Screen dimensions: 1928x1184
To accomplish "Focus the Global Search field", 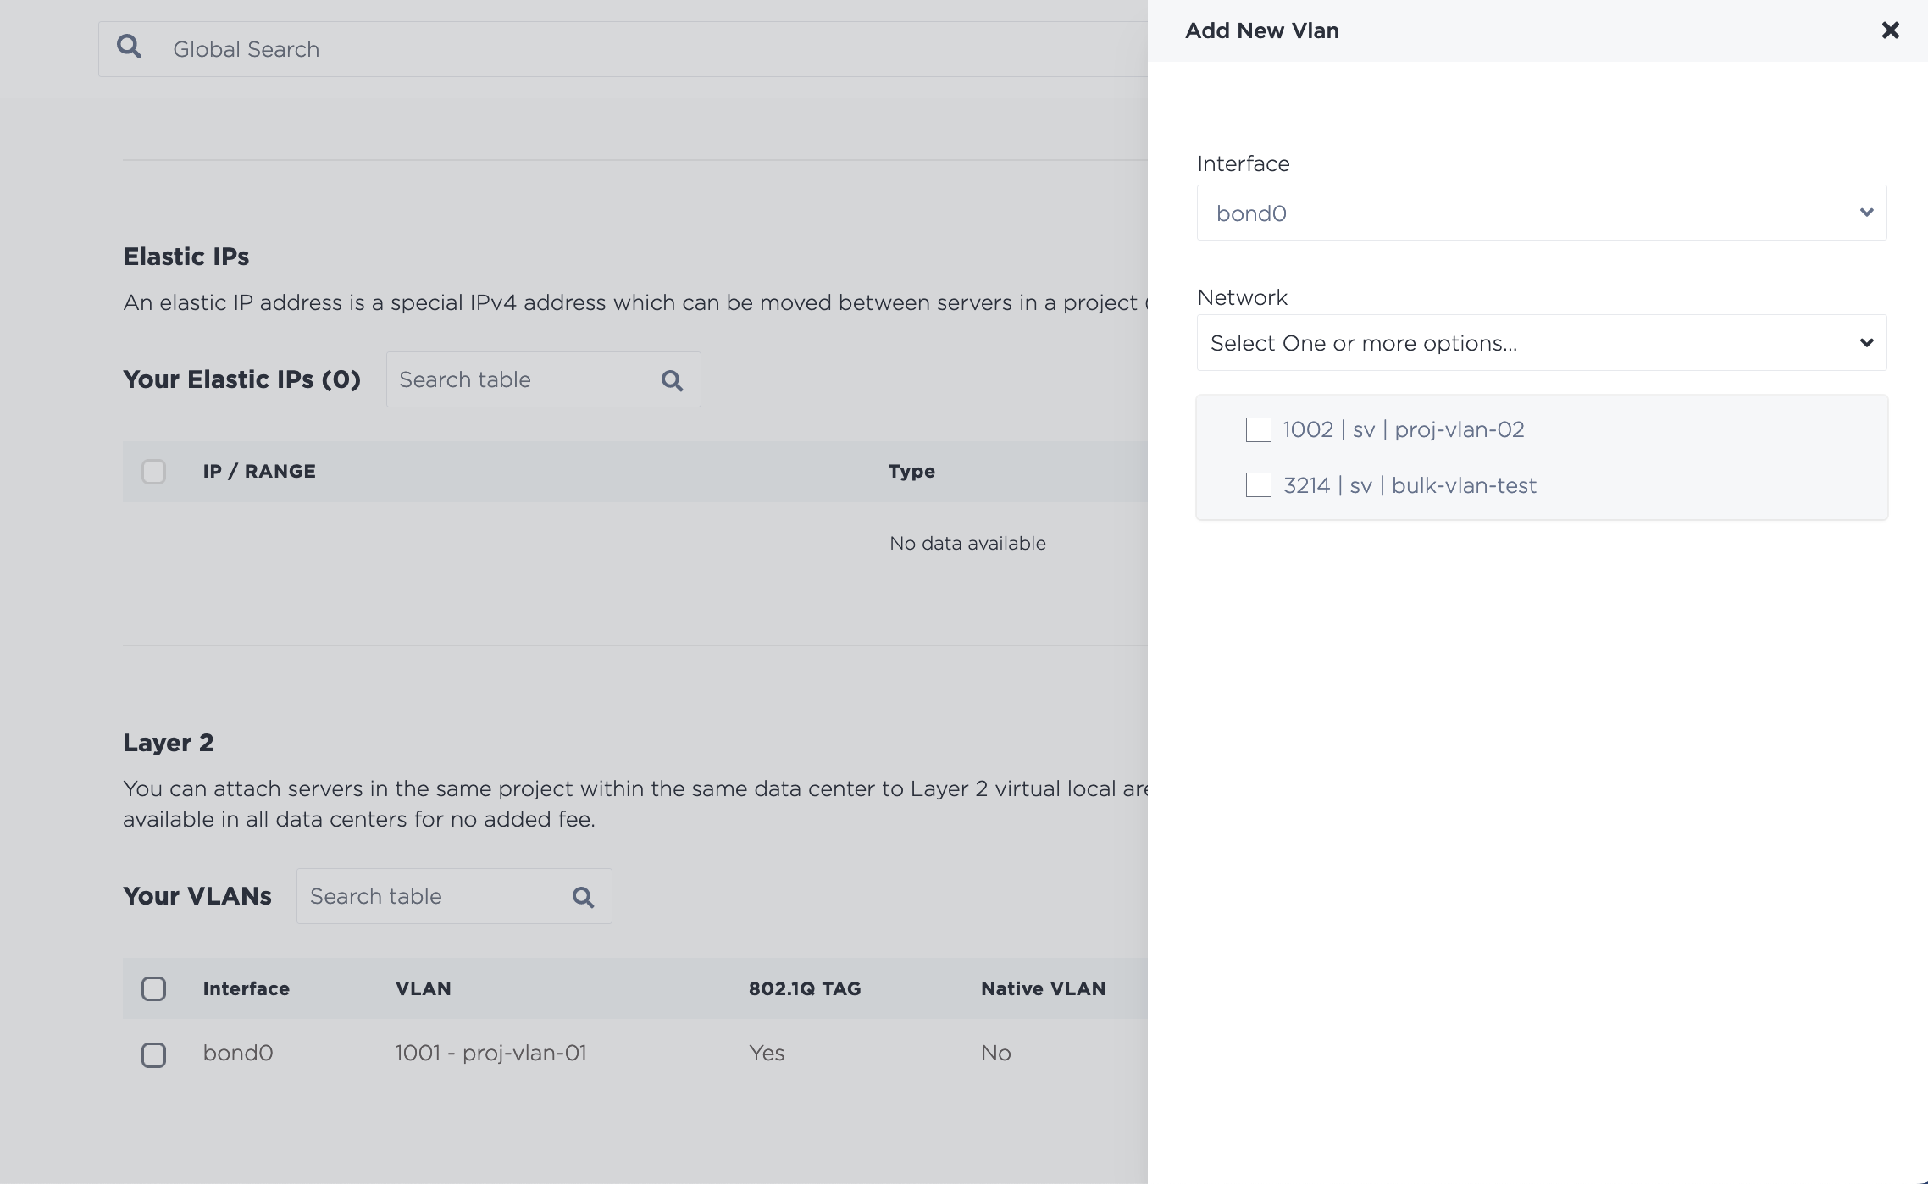I will (623, 49).
